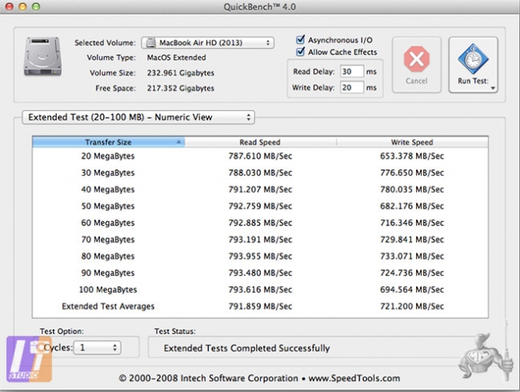Click write speed 716.346 MB/Sec
The height and width of the screenshot is (392, 520).
click(412, 222)
